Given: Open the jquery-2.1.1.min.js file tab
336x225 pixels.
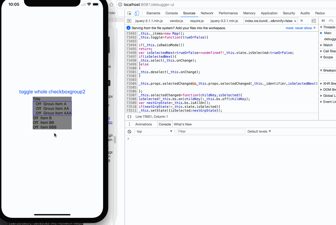Looking at the screenshot, I should click(149, 21).
